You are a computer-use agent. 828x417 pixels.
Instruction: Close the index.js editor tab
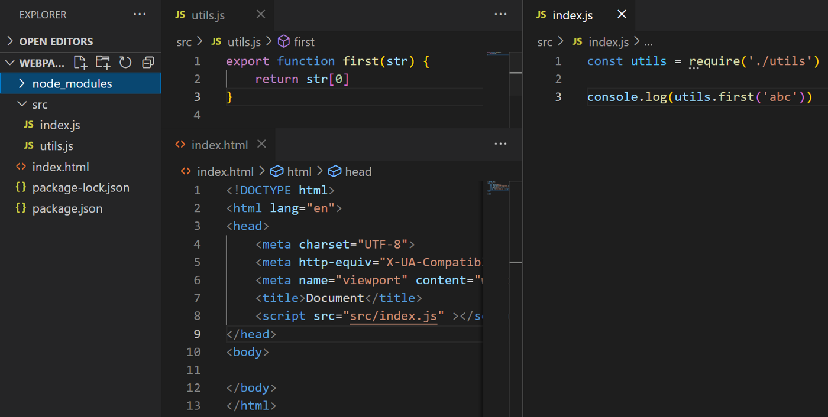[622, 14]
